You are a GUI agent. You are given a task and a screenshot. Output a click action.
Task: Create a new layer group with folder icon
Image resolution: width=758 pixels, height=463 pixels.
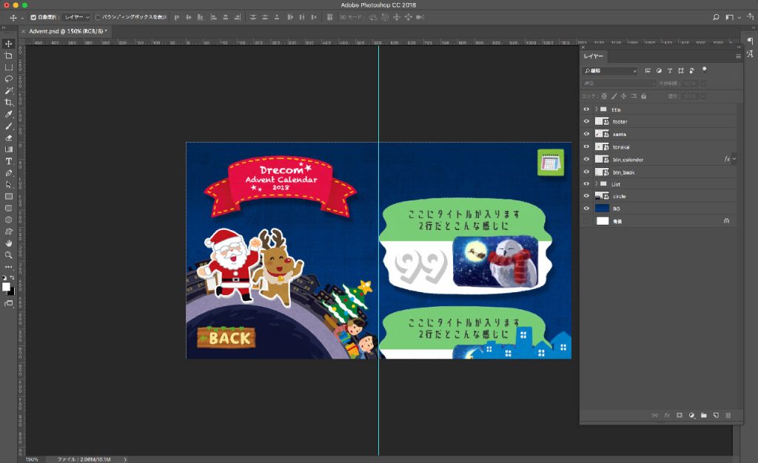pos(703,416)
